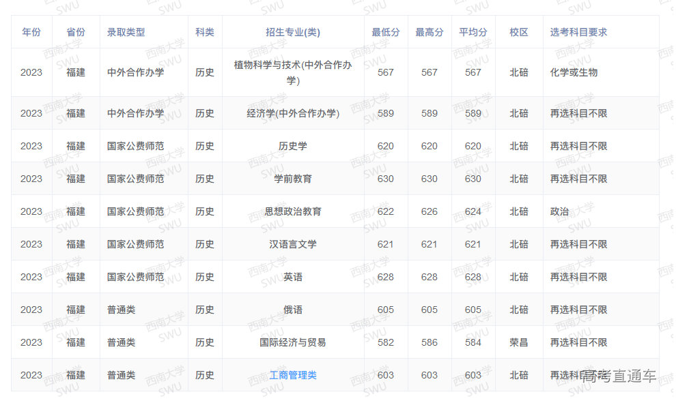Click the 最低分 column header

point(385,31)
